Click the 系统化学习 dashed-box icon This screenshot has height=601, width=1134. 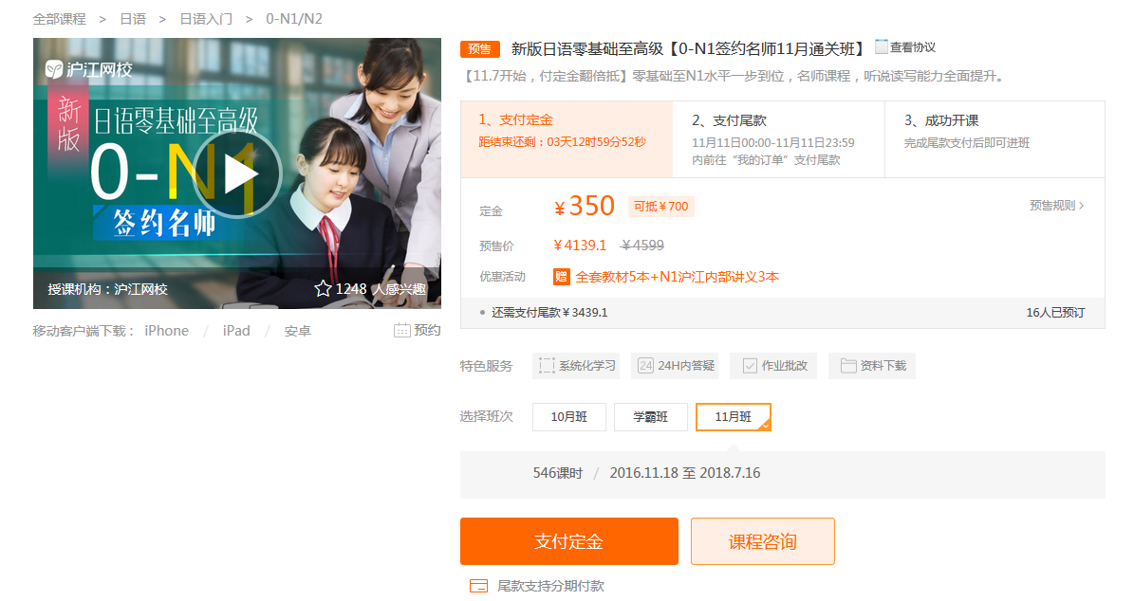(547, 366)
